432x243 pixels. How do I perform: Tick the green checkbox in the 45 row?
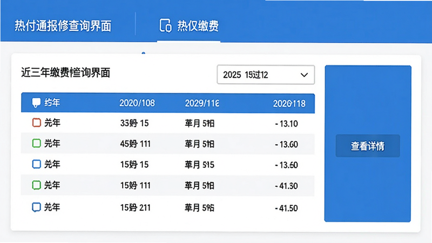tap(36, 143)
